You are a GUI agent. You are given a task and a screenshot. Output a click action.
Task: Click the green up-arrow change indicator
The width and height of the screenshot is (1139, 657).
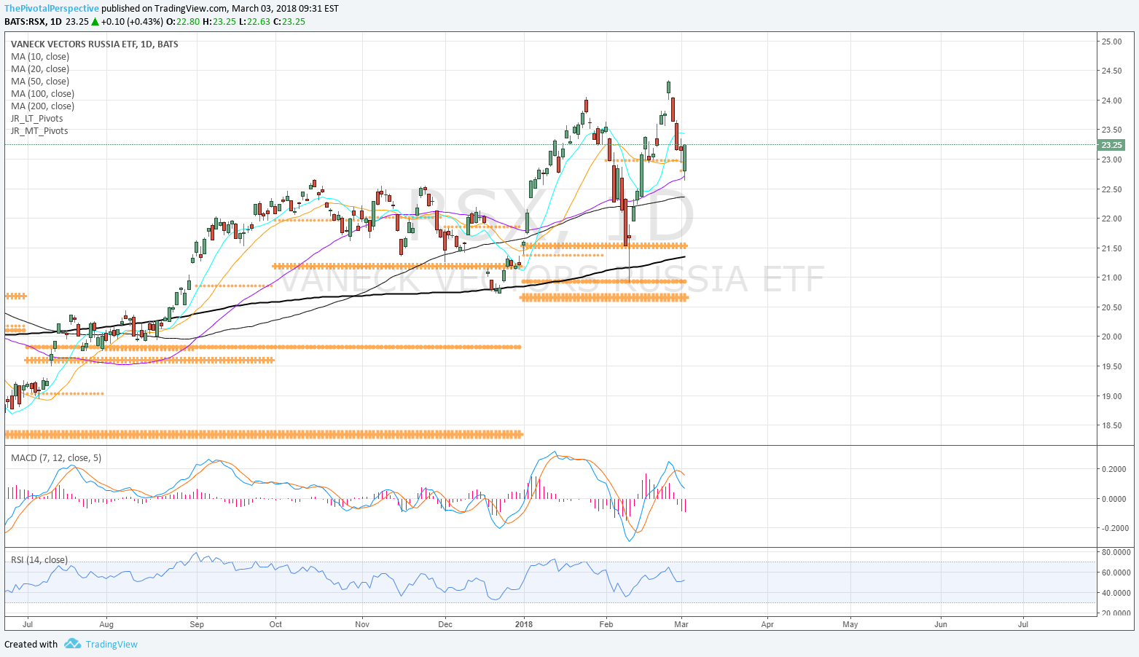95,22
